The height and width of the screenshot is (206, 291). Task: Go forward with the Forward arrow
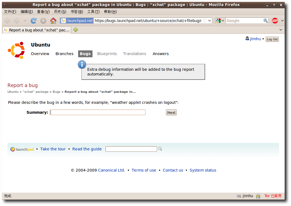17,21
